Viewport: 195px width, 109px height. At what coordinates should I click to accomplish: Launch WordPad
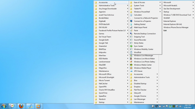(137, 52)
